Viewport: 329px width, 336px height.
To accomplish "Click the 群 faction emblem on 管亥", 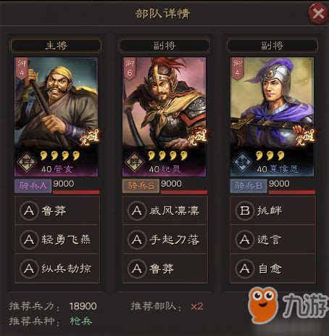I will 27,162.
